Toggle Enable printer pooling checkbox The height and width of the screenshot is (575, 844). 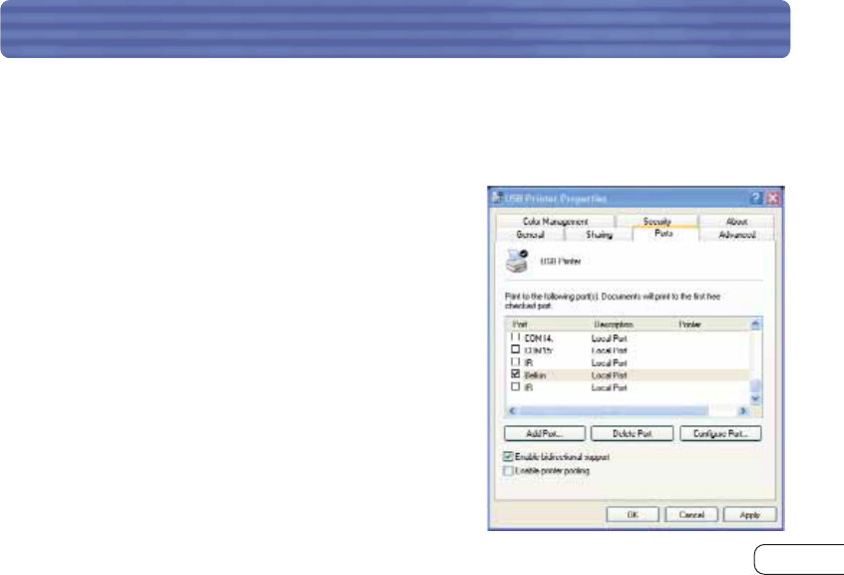(x=508, y=470)
